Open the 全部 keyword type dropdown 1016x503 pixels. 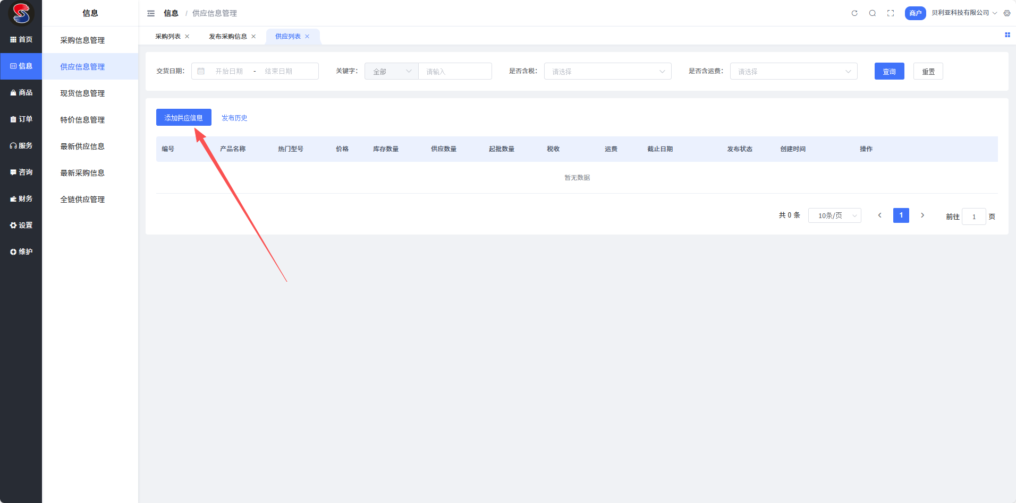click(392, 72)
